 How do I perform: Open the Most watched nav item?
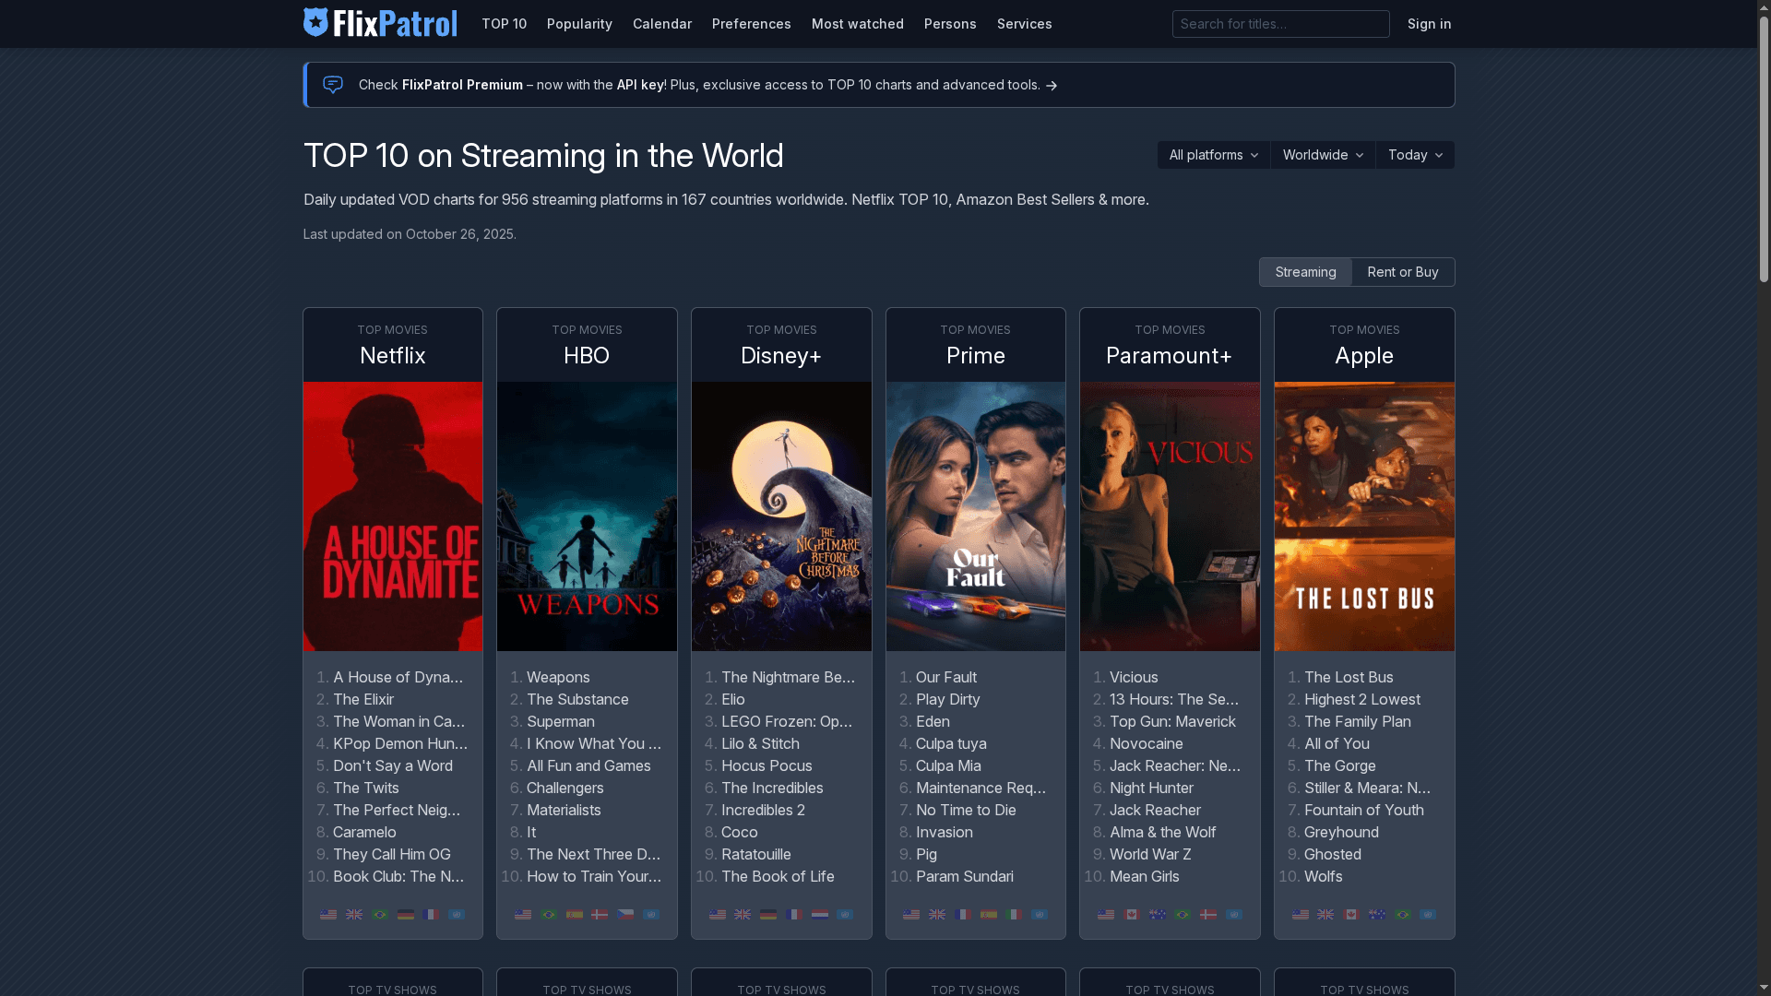point(858,24)
